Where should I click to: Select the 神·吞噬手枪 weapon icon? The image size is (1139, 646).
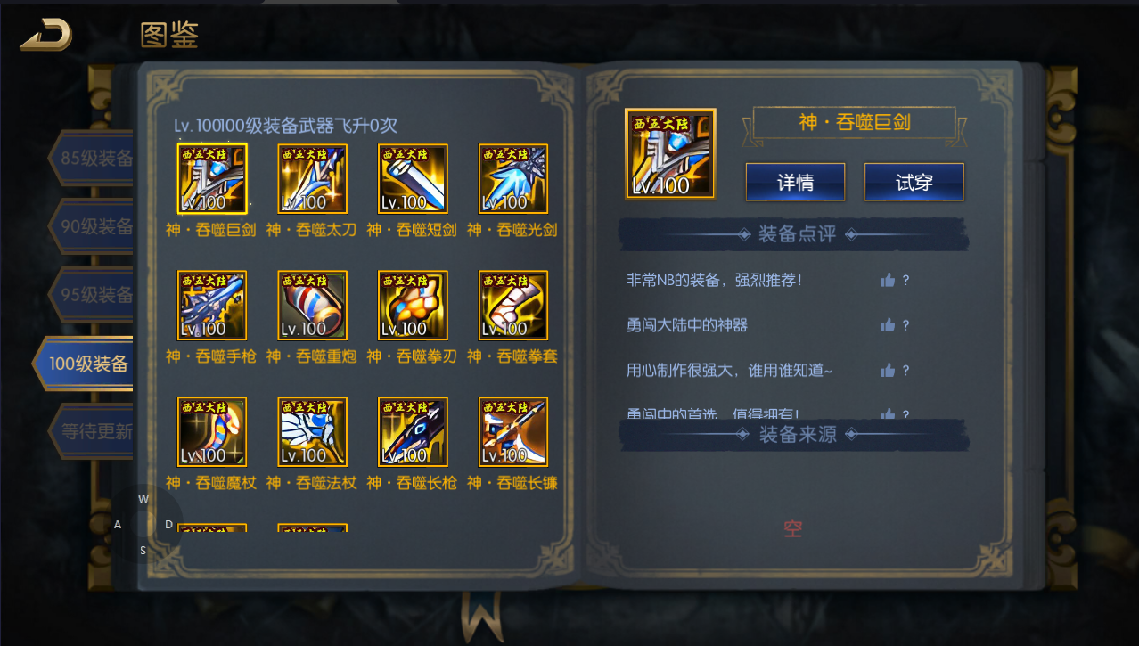coord(212,306)
